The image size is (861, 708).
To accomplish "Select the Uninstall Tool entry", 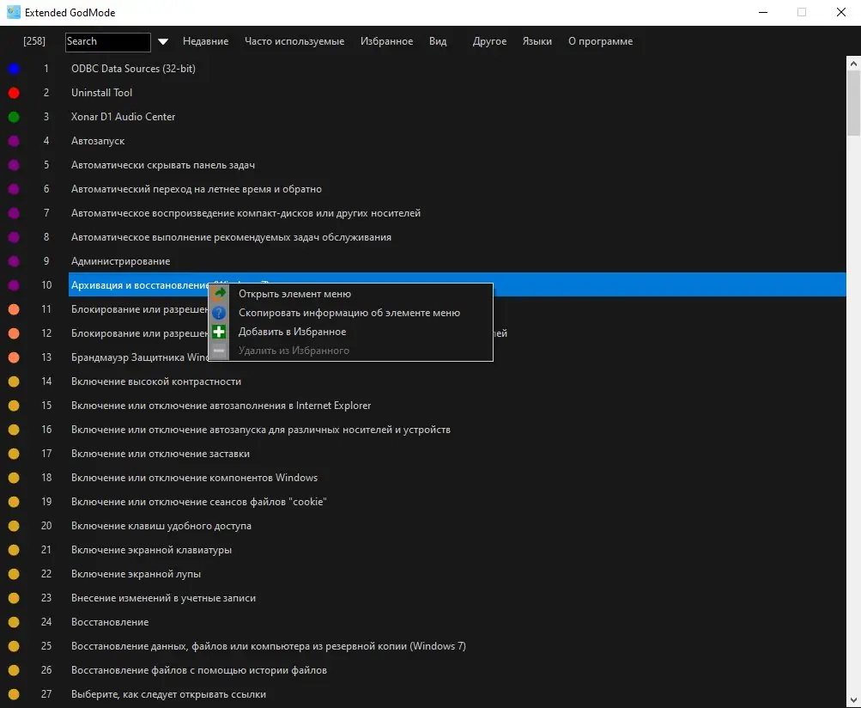I will pos(101,93).
